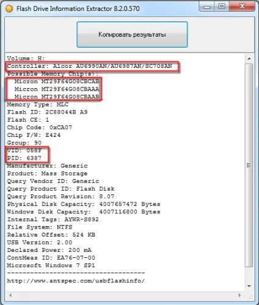Click the line 'Volume: H:'

point(26,58)
